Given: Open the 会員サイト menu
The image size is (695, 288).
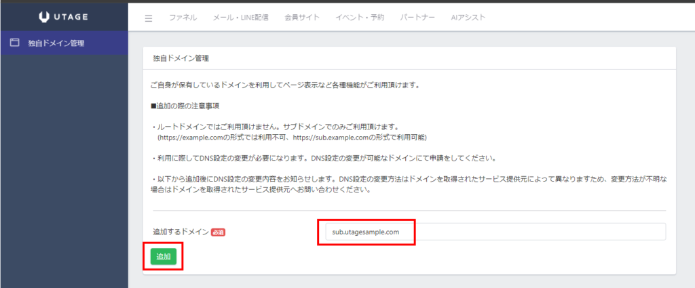Looking at the screenshot, I should coord(302,18).
